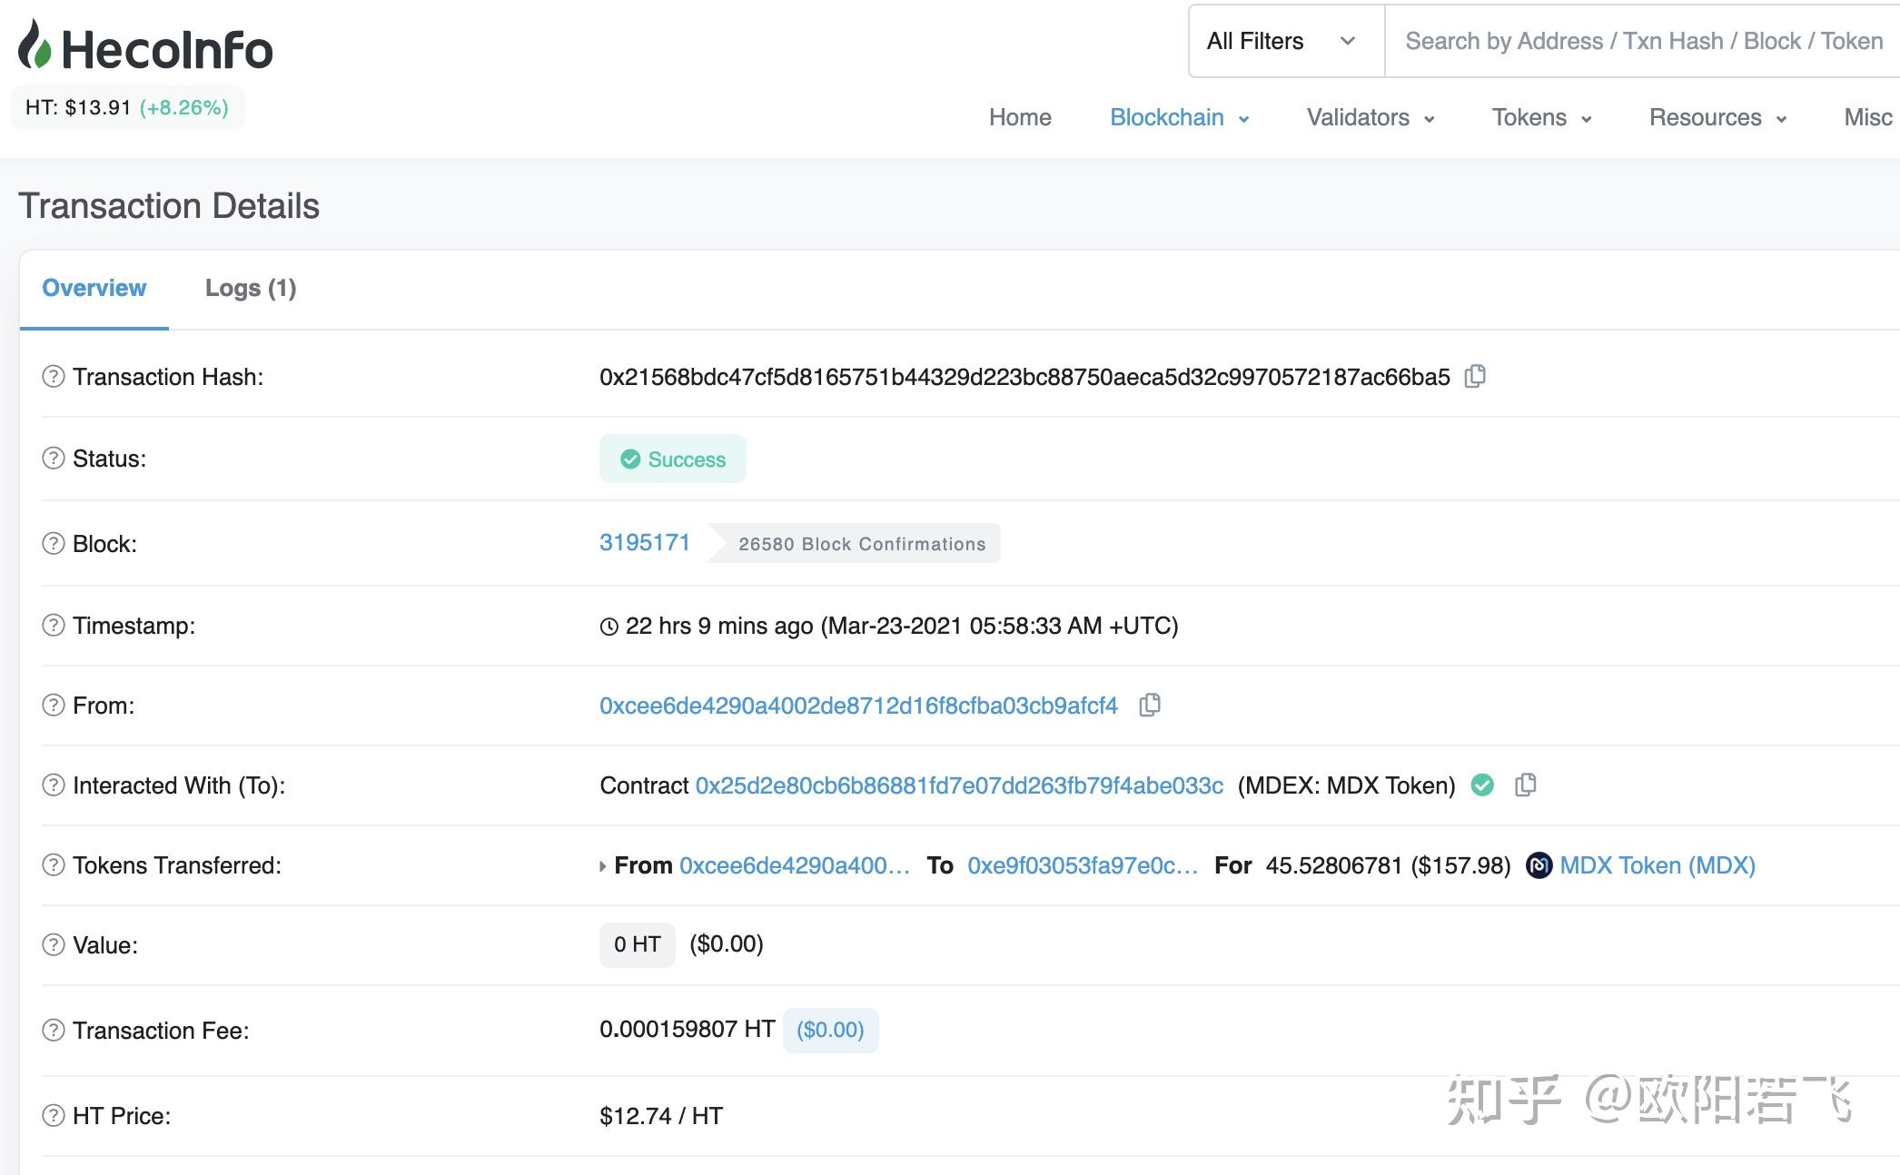Copy the transaction hash to clipboard
The width and height of the screenshot is (1900, 1175).
tap(1475, 376)
